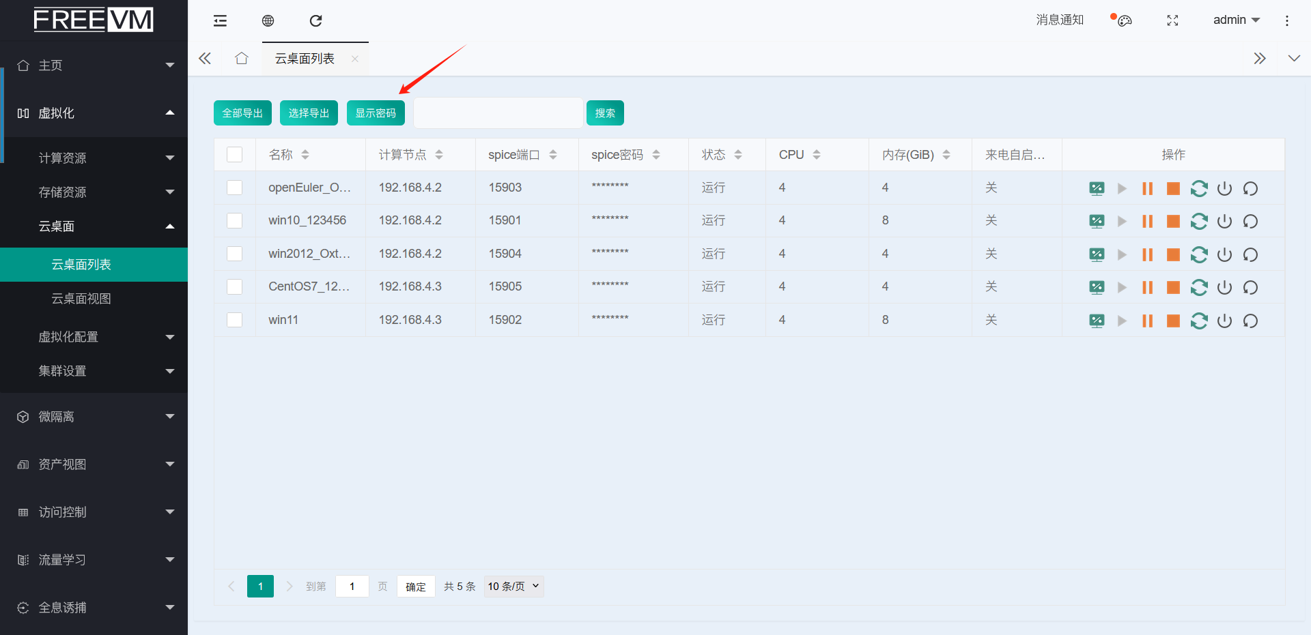1311x635 pixels.
Task: Collapse the sidebar with the menu icon
Action: pos(220,21)
